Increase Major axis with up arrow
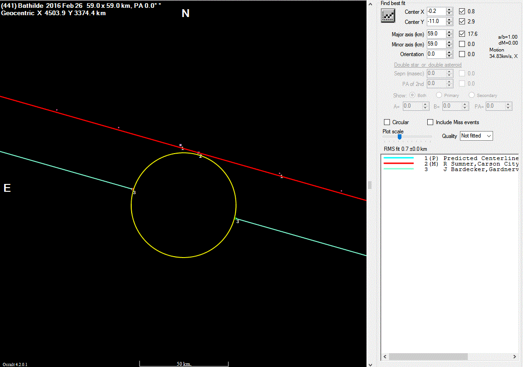This screenshot has width=523, height=367. [449, 32]
